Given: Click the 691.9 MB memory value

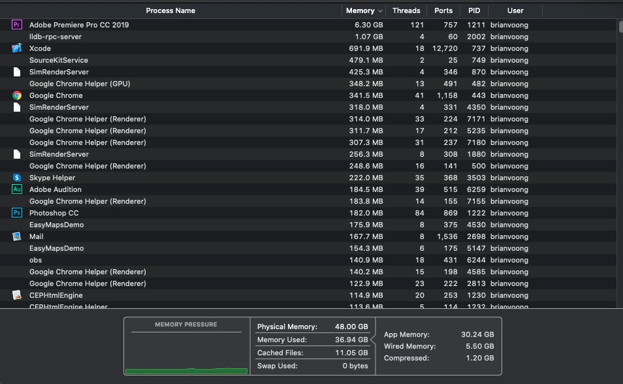Looking at the screenshot, I should tap(366, 48).
